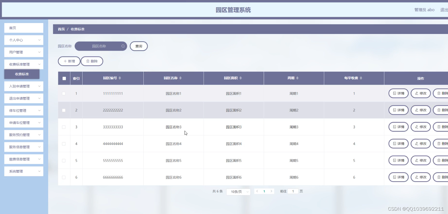Open 详情 for row 园区名称2
The width and height of the screenshot is (448, 214).
pos(398,110)
